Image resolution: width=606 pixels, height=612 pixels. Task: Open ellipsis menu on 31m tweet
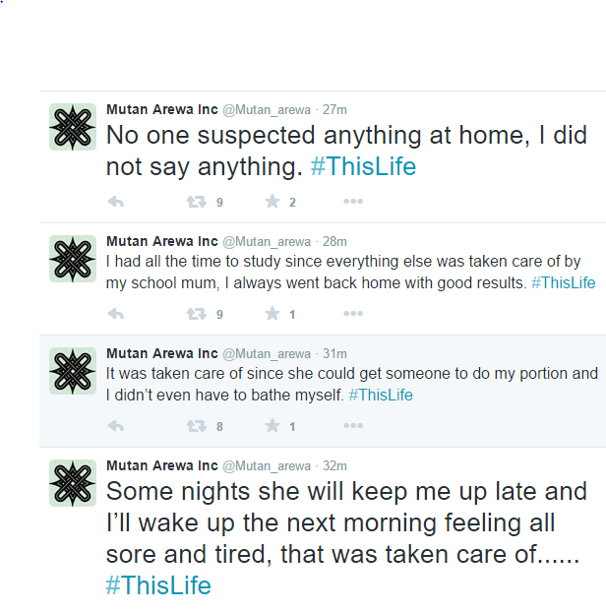(353, 426)
